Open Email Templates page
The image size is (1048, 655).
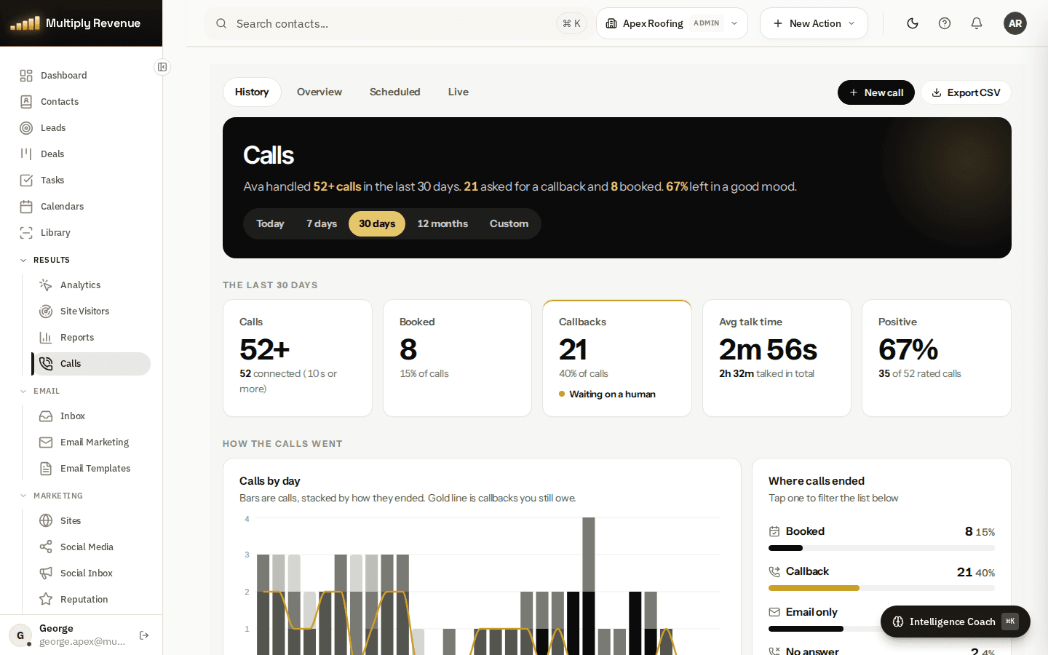[91, 469]
